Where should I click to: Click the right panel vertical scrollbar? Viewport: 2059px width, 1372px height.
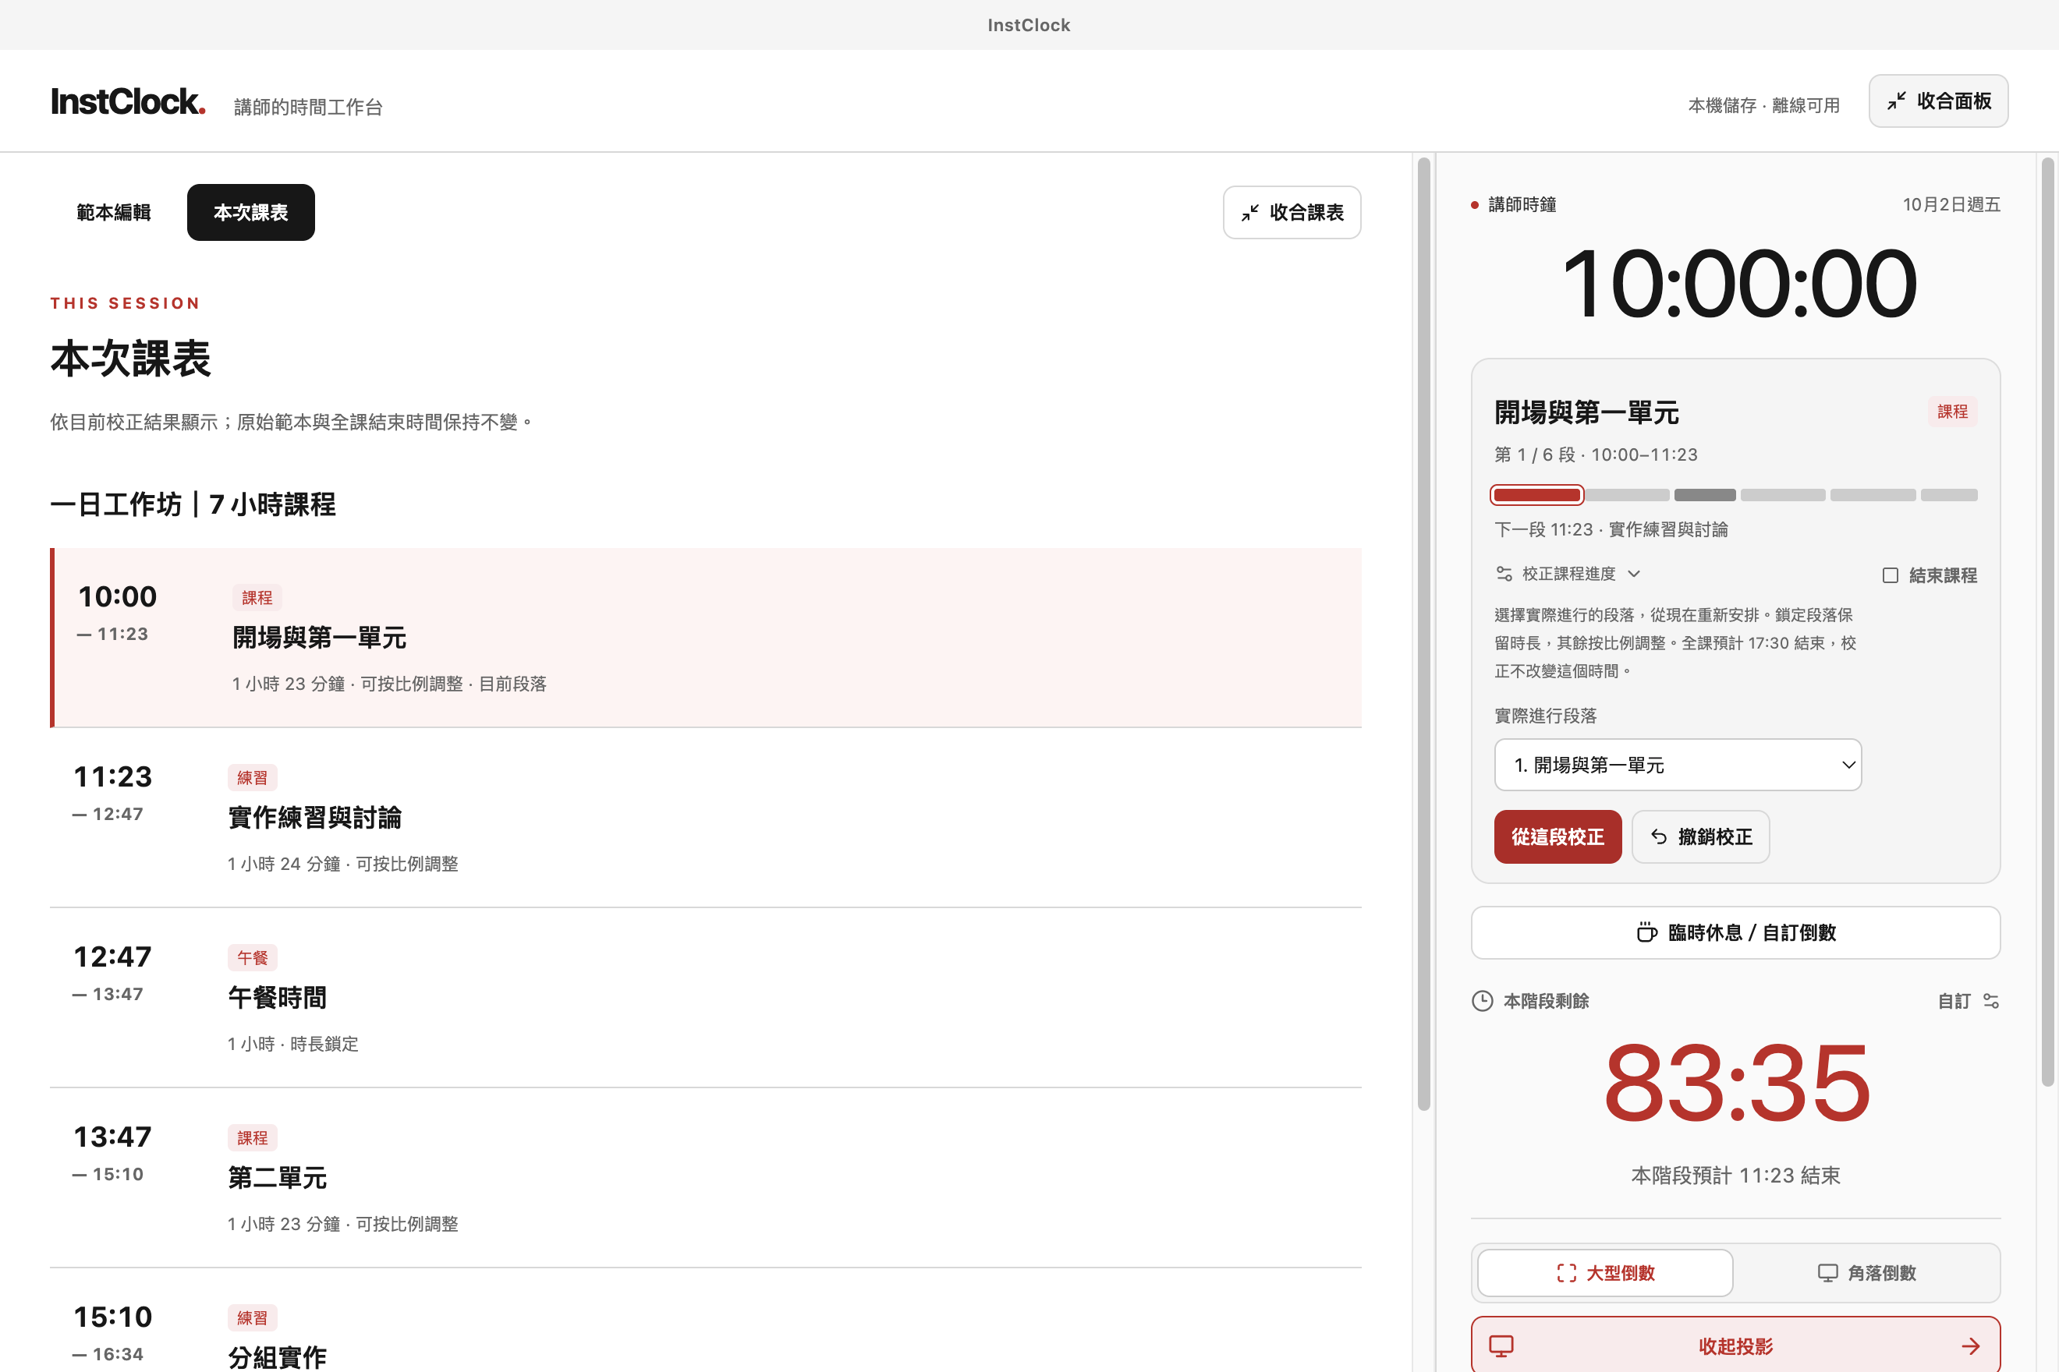[2047, 621]
